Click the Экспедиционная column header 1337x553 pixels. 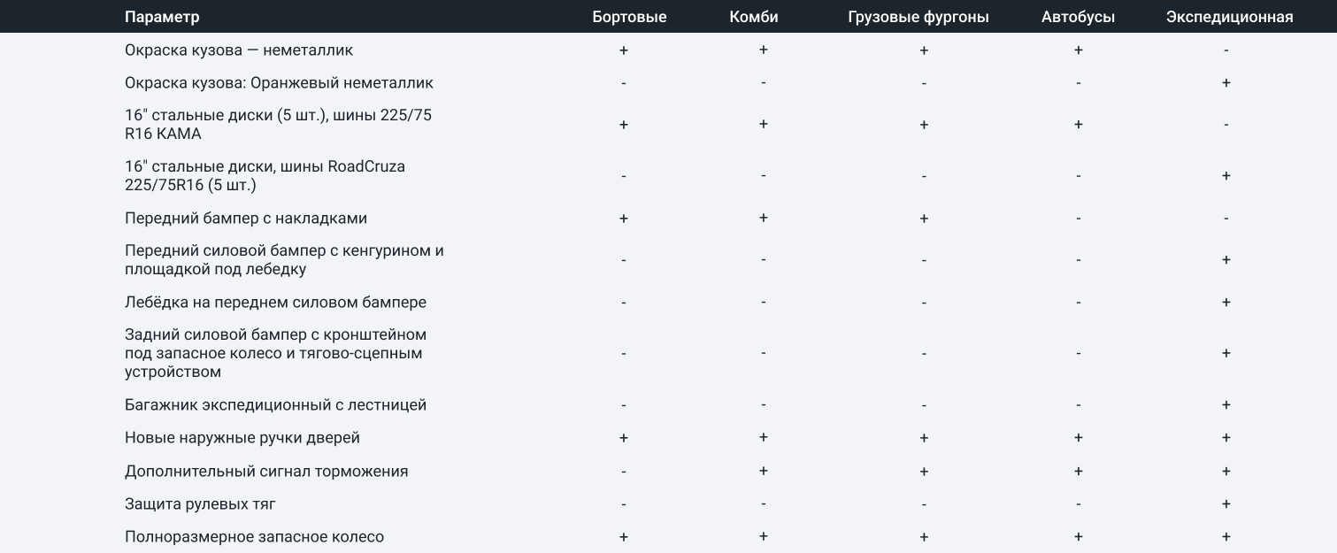pos(1229,17)
